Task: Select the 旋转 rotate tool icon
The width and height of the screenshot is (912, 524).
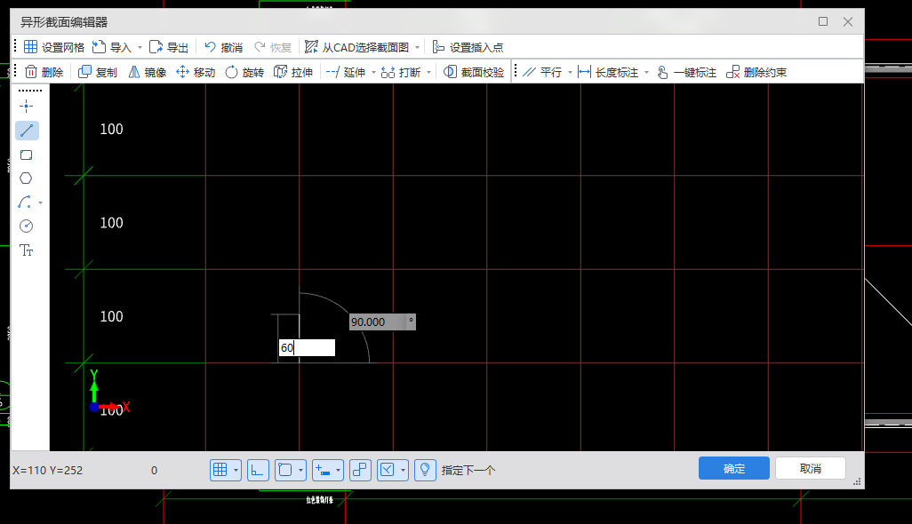Action: tap(231, 72)
